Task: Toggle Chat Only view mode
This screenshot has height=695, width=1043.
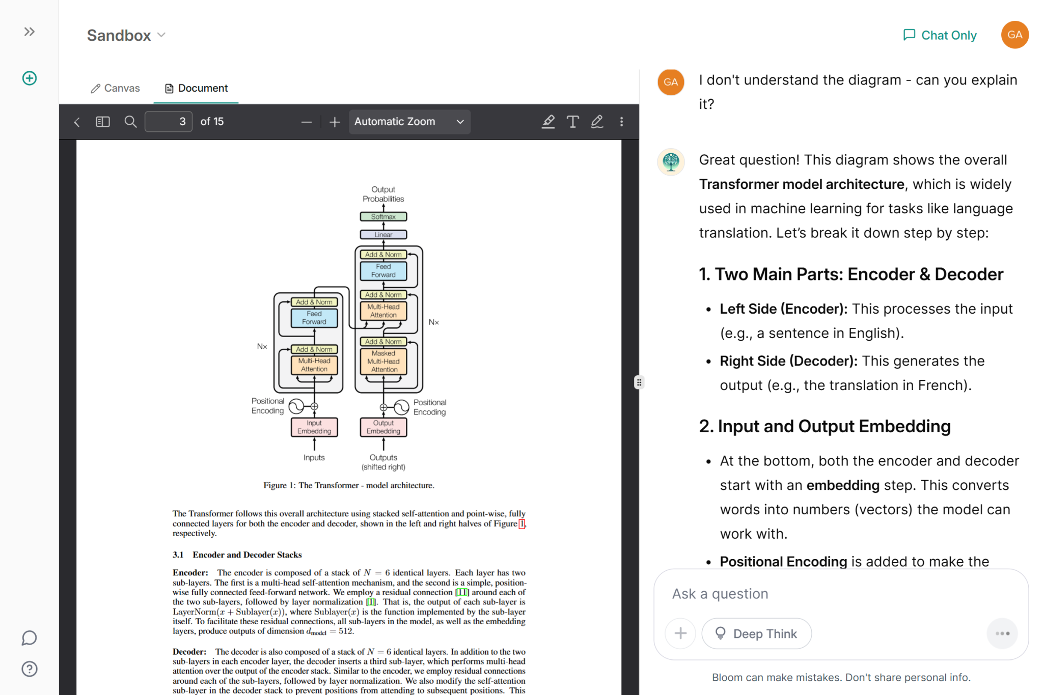Action: [x=940, y=35]
